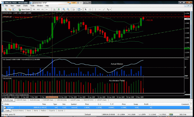Open the Window menu
194x117 pixels.
pyautogui.click(x=40, y=6)
